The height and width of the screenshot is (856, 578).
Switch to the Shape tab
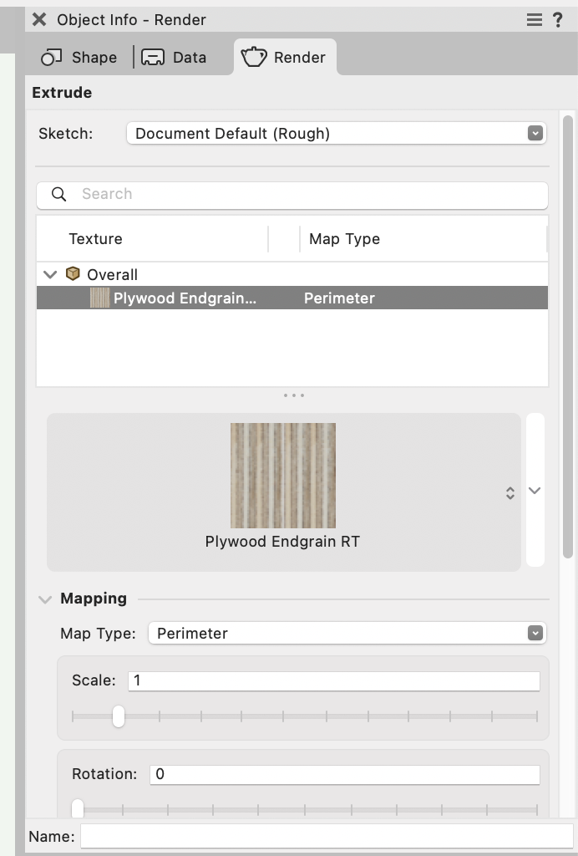tap(79, 57)
